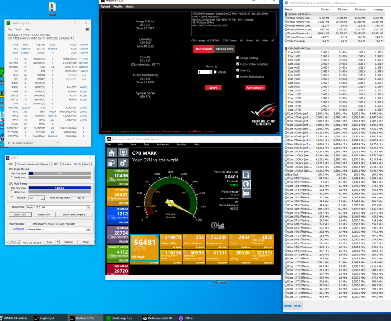Click Bench CPU button
The height and width of the screenshot is (321, 391).
pyautogui.click(x=20, y=214)
